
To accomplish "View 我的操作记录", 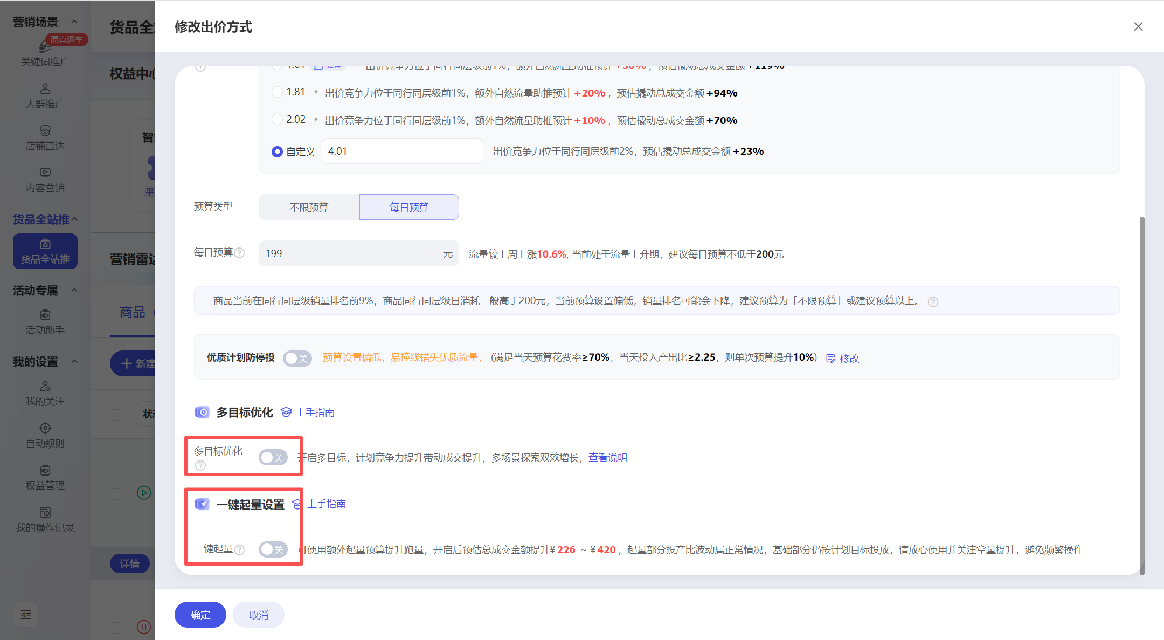I will pyautogui.click(x=45, y=519).
